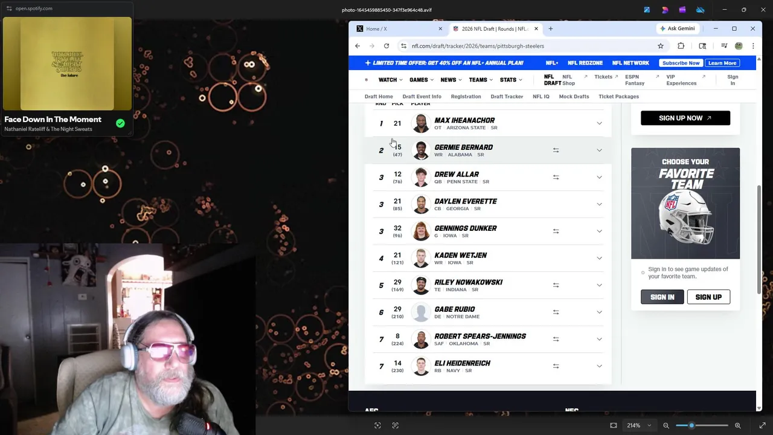
Task: Click the purple Clipchamp icon in Photos title bar
Action: pyautogui.click(x=682, y=10)
